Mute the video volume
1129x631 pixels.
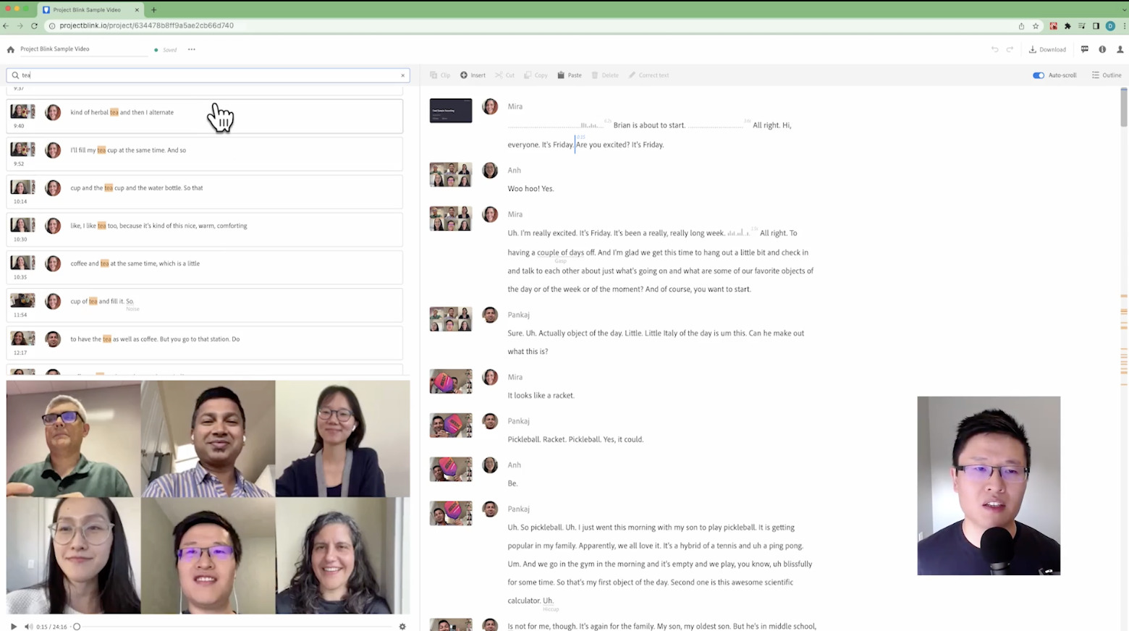[28, 627]
